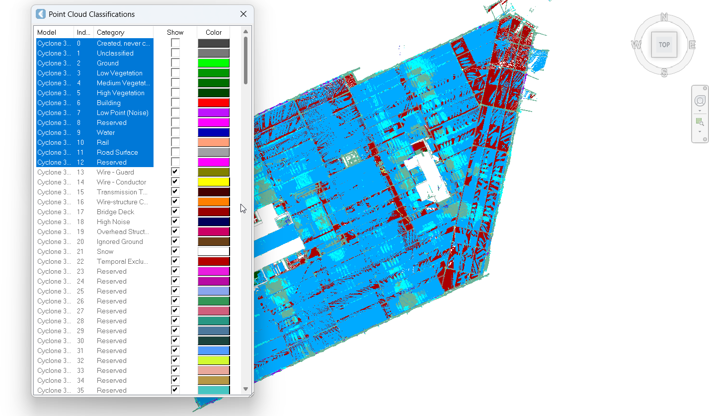Open the Steering Wheel navigation tool
This screenshot has height=416, width=709.
tap(700, 101)
